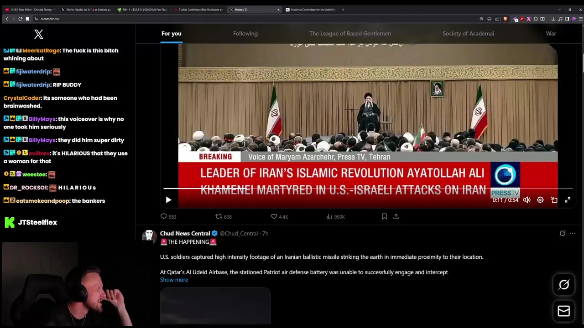
Task: Switch to Tucker Confronts Mike Huckabee tab
Action: click(198, 10)
